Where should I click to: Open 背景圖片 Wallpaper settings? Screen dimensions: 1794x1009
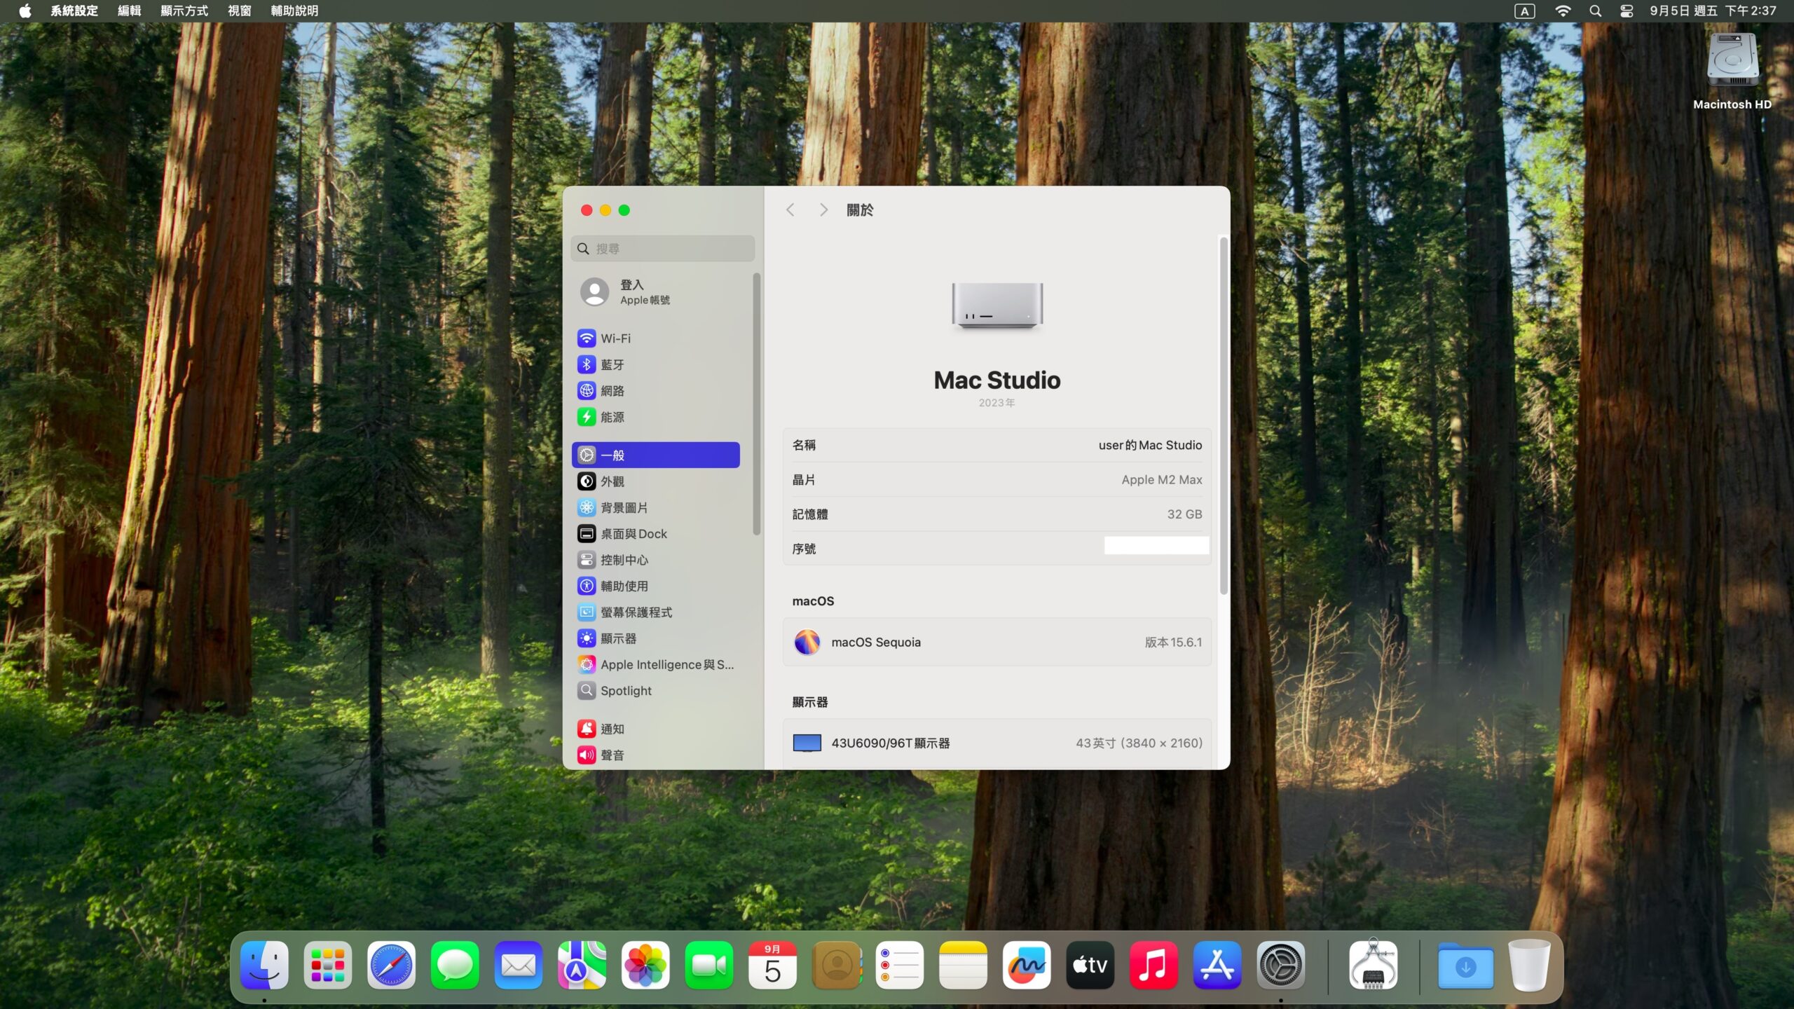tap(656, 507)
